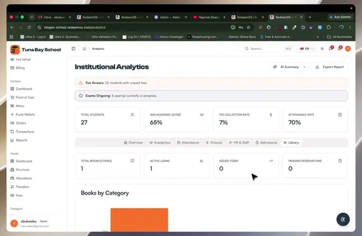Open the Apps grid in bookmarks bar
The width and height of the screenshot is (362, 236).
11,37
